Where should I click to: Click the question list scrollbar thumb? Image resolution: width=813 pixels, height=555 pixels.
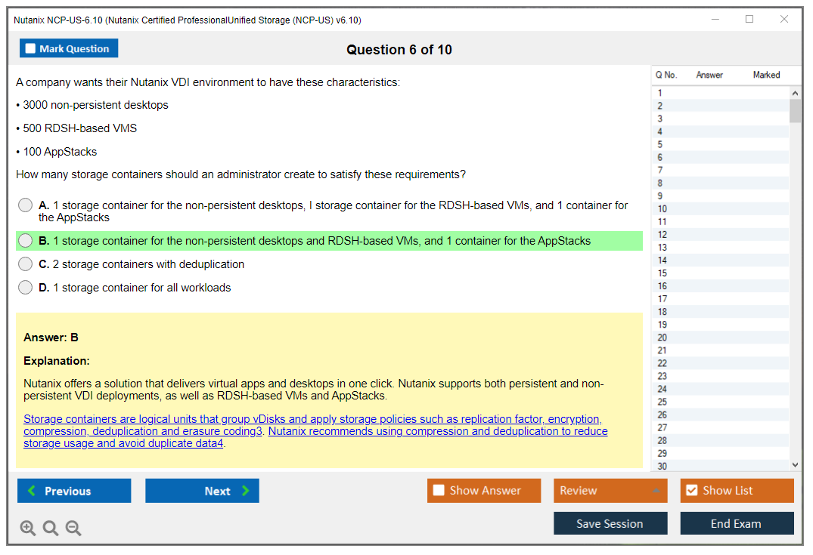pyautogui.click(x=795, y=112)
